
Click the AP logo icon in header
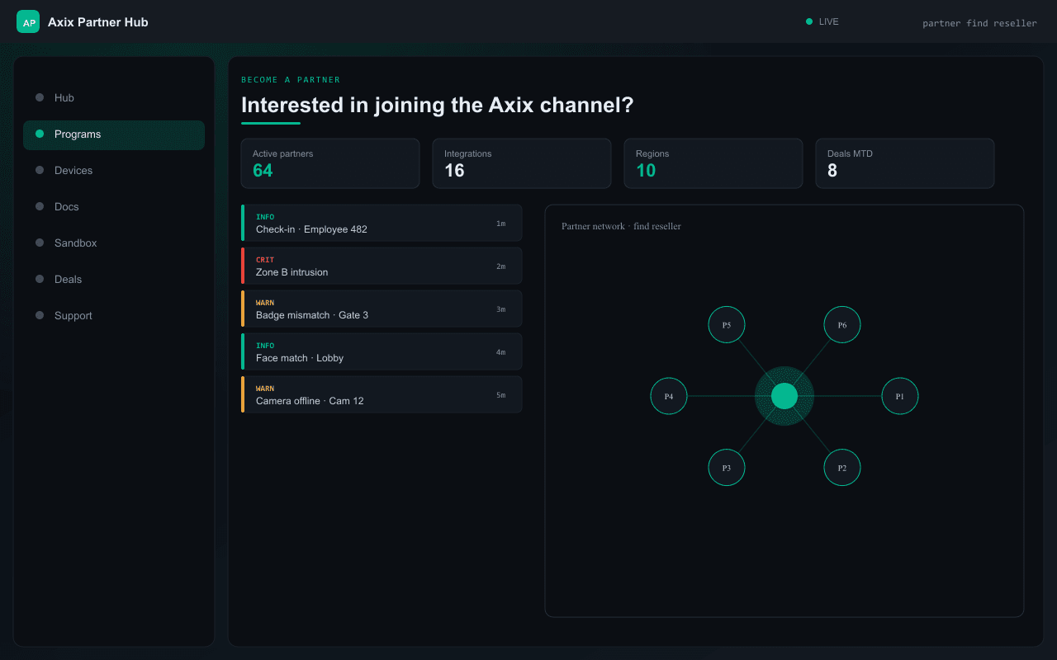click(x=28, y=21)
